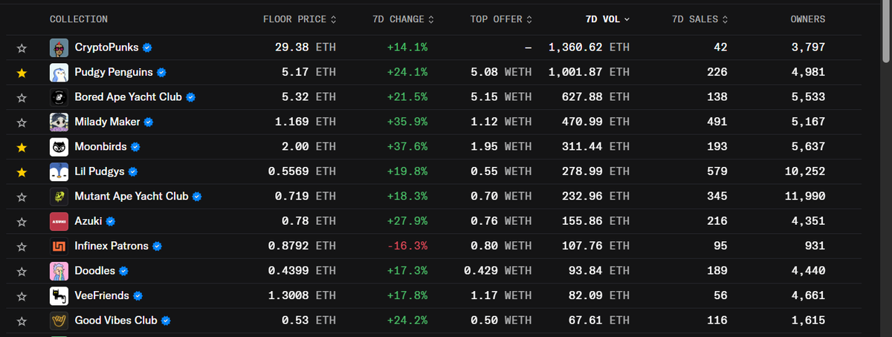The height and width of the screenshot is (337, 892).
Task: Add Milady Maker to favorites star
Action: coord(22,122)
